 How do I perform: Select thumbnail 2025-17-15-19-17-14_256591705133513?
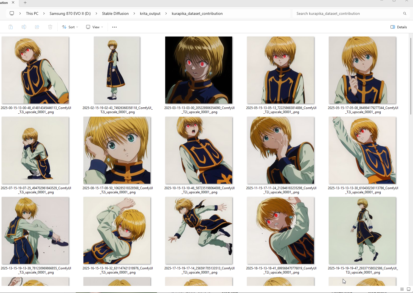(199, 230)
